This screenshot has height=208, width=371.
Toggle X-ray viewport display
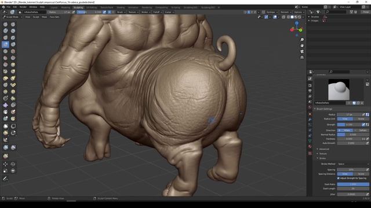coord(283,17)
